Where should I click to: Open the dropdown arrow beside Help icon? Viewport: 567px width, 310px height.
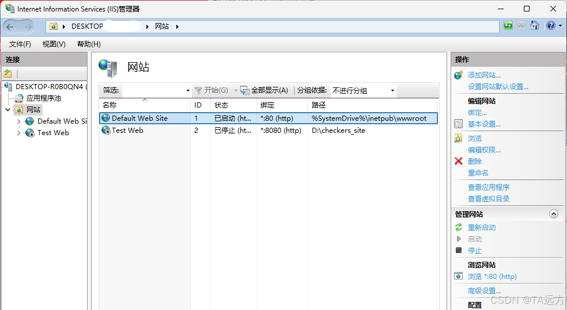coord(560,26)
